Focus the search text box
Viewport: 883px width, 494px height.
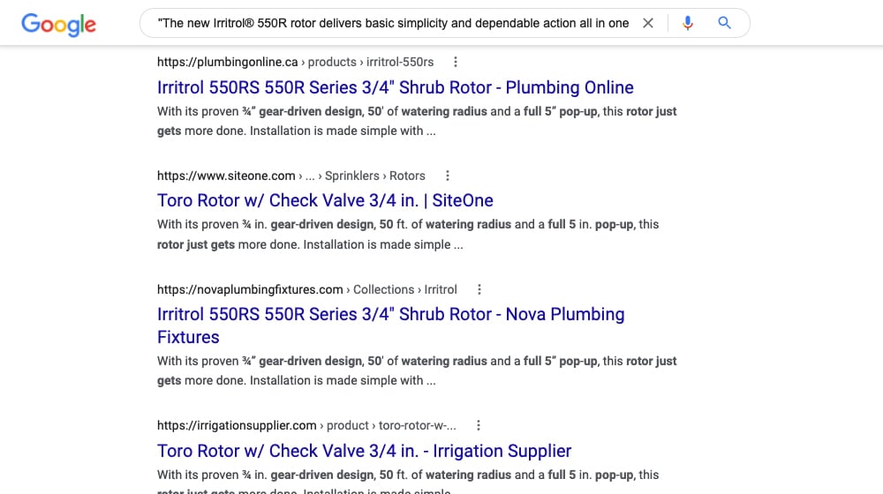point(393,23)
